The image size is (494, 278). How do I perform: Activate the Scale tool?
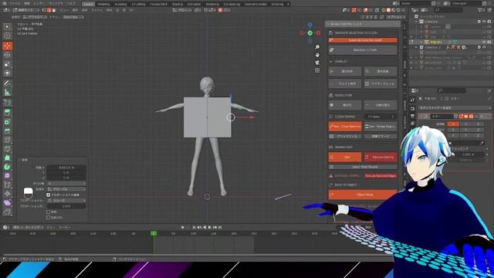[7, 64]
